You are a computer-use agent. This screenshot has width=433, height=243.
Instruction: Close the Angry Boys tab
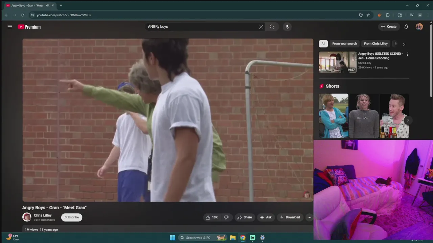click(53, 5)
